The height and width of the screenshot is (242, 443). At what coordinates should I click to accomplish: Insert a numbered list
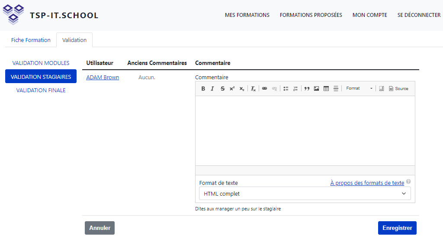tap(295, 88)
